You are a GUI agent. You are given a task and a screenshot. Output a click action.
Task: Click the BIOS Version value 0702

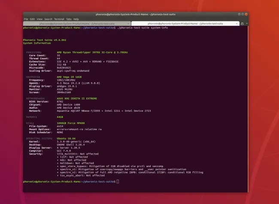60,101
